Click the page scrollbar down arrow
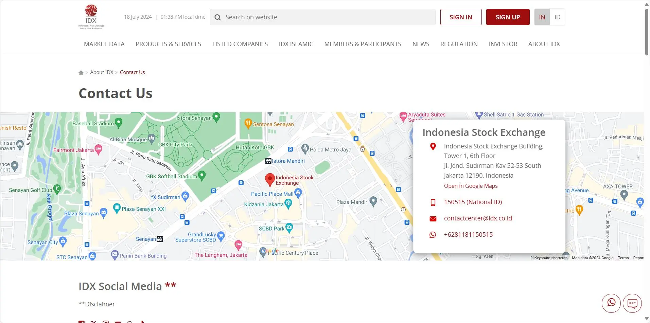Screen dimensions: 650x323 pyautogui.click(x=647, y=319)
